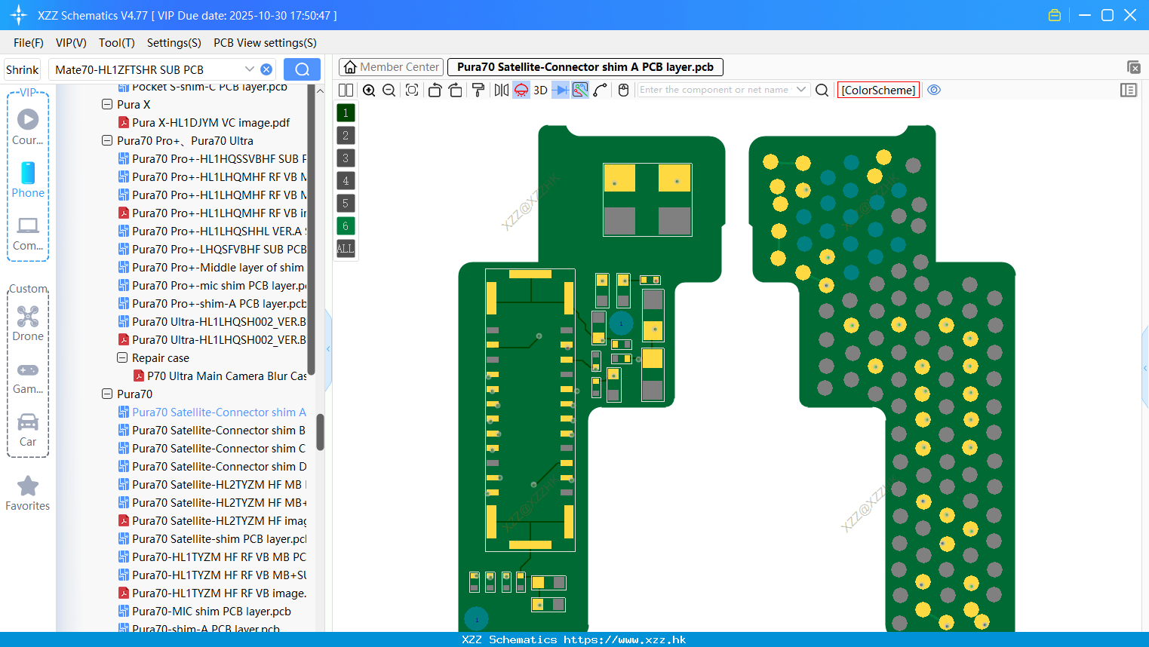This screenshot has width=1149, height=647.
Task: Toggle the net routing display icon
Action: coord(580,90)
